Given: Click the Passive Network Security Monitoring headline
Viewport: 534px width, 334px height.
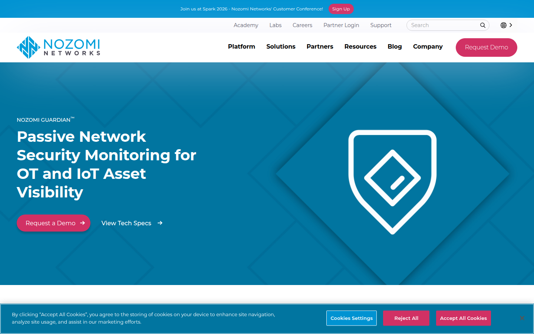Looking at the screenshot, I should pos(106,164).
